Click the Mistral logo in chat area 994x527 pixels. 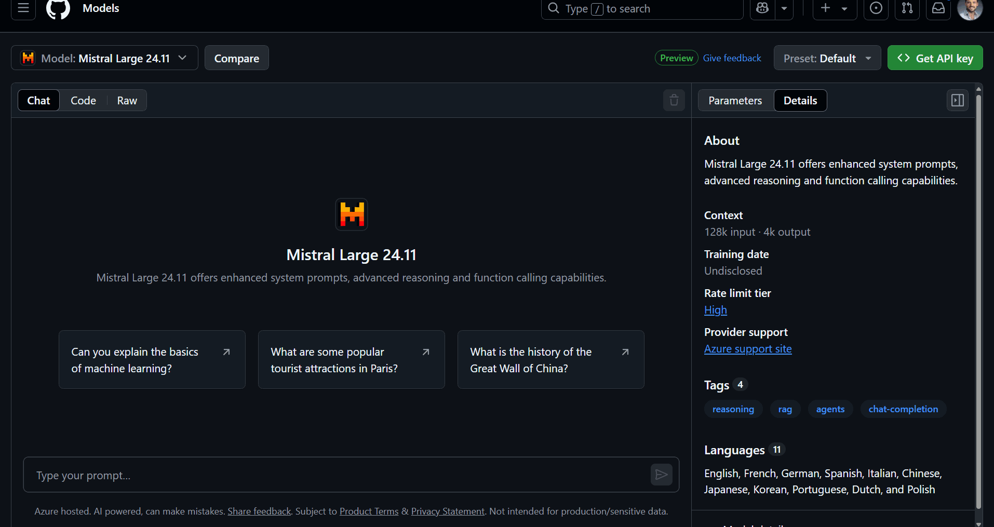pos(352,214)
